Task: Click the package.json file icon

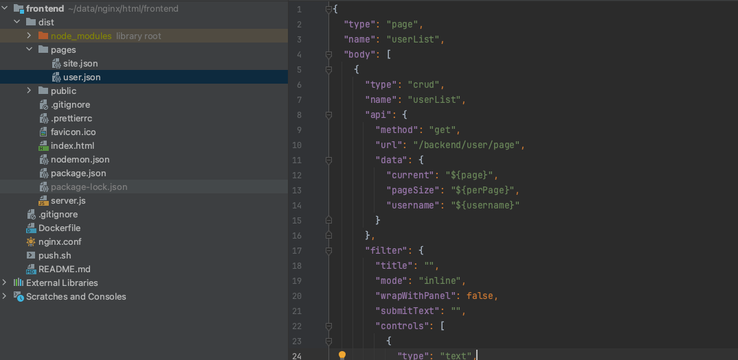Action: [44, 173]
